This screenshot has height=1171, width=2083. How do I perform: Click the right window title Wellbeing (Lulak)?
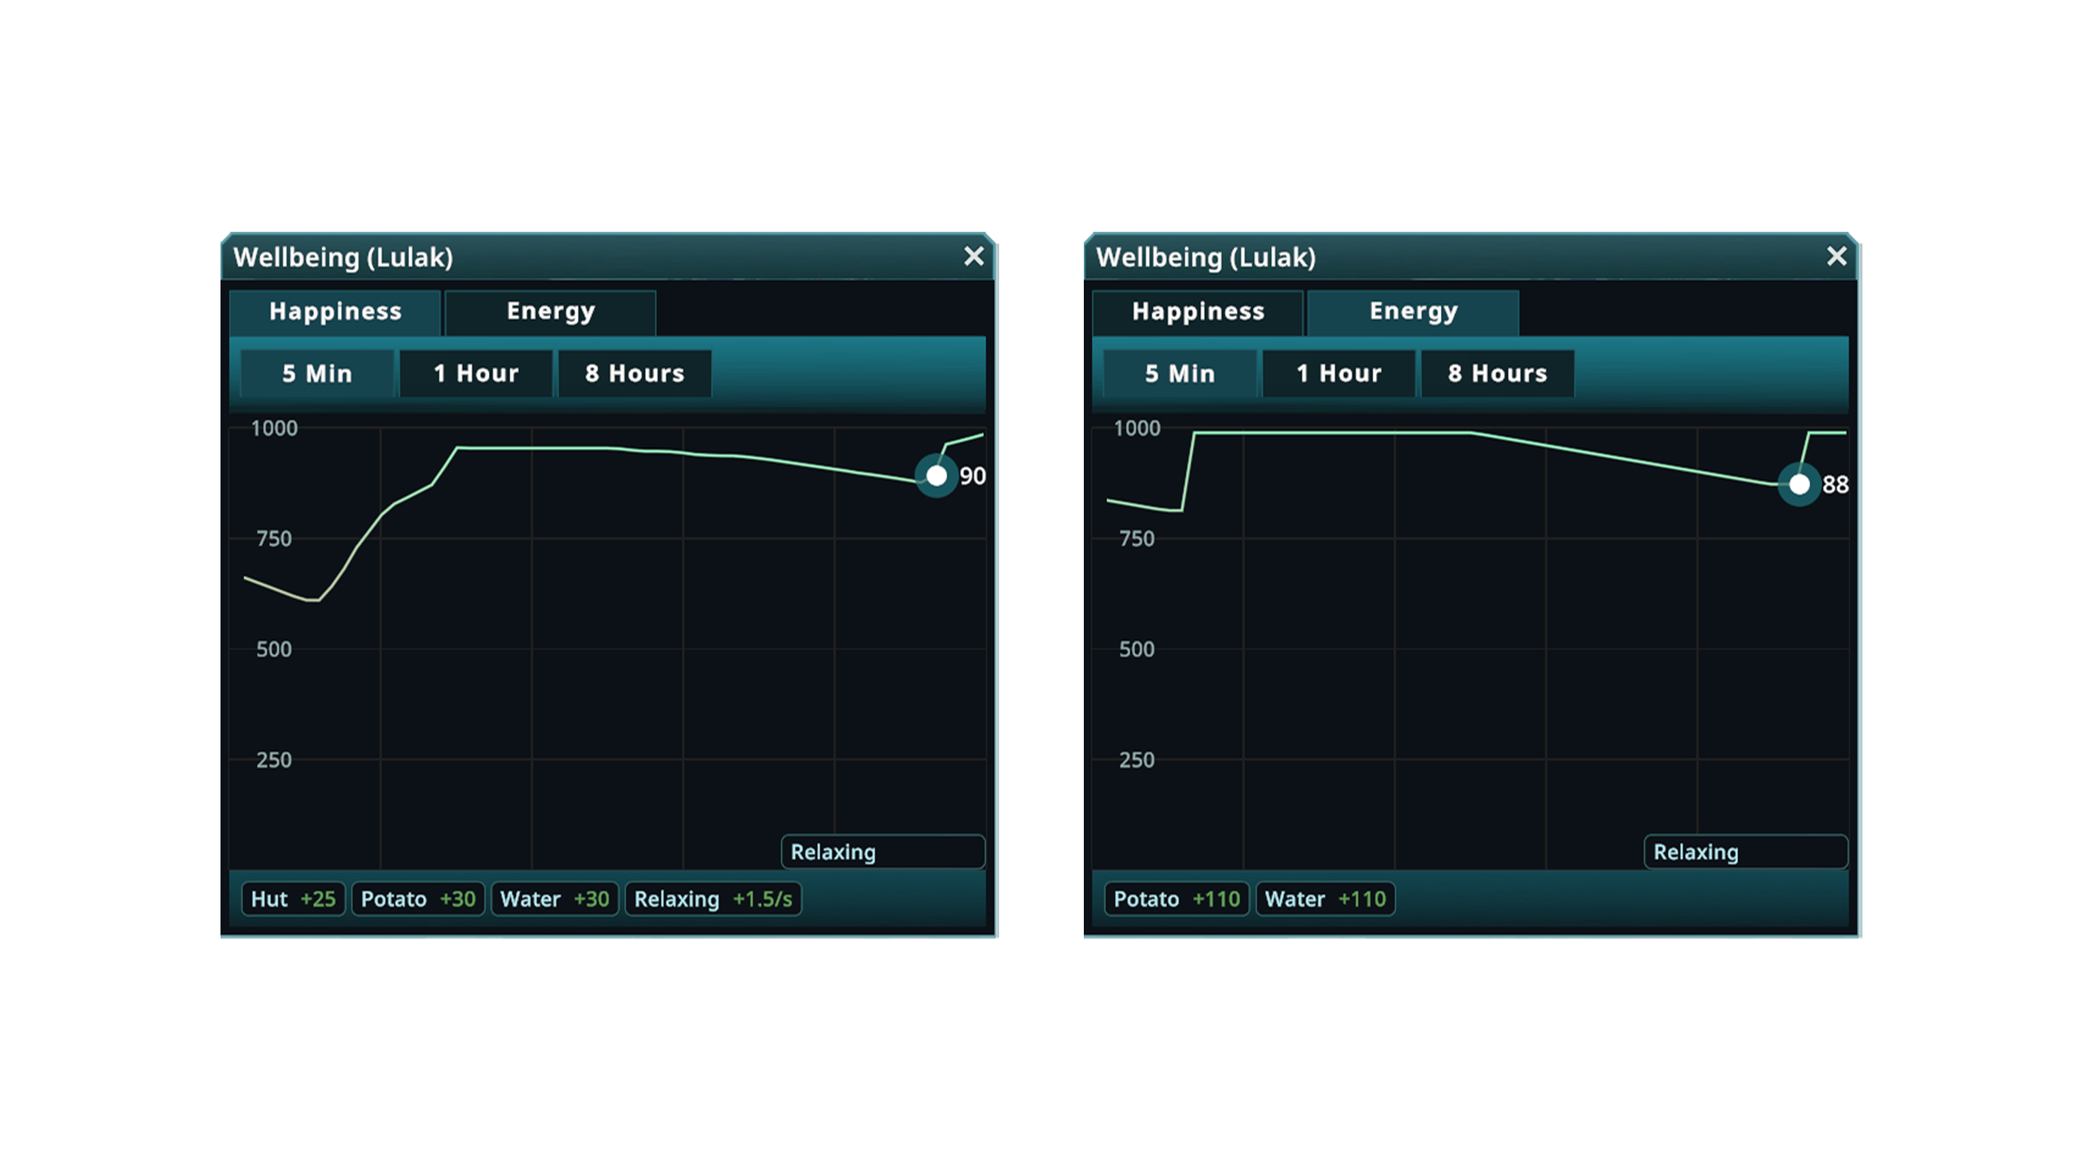[x=1206, y=257]
